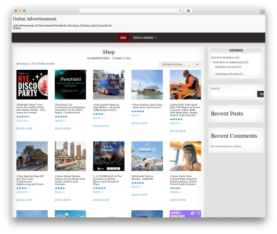Click Book Now under Dubai Marina Cruise

pos(63,200)
